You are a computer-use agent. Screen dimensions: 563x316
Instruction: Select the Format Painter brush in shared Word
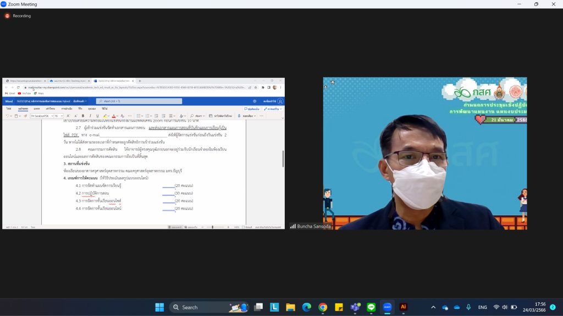[x=25, y=116]
